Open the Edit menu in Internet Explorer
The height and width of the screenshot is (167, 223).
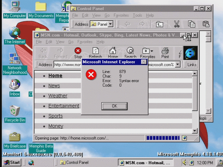49,42
